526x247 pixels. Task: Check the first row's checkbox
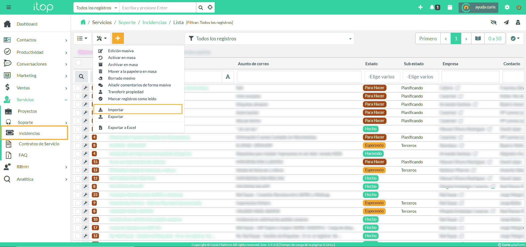click(x=78, y=88)
